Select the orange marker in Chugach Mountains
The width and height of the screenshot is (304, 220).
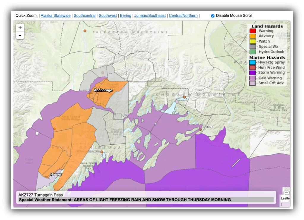click(184, 97)
